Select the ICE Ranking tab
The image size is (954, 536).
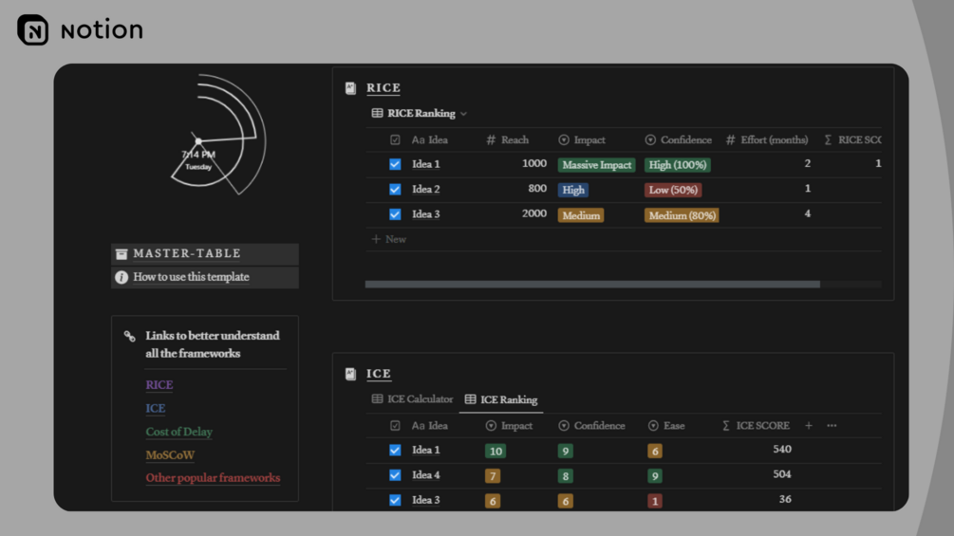pos(501,399)
